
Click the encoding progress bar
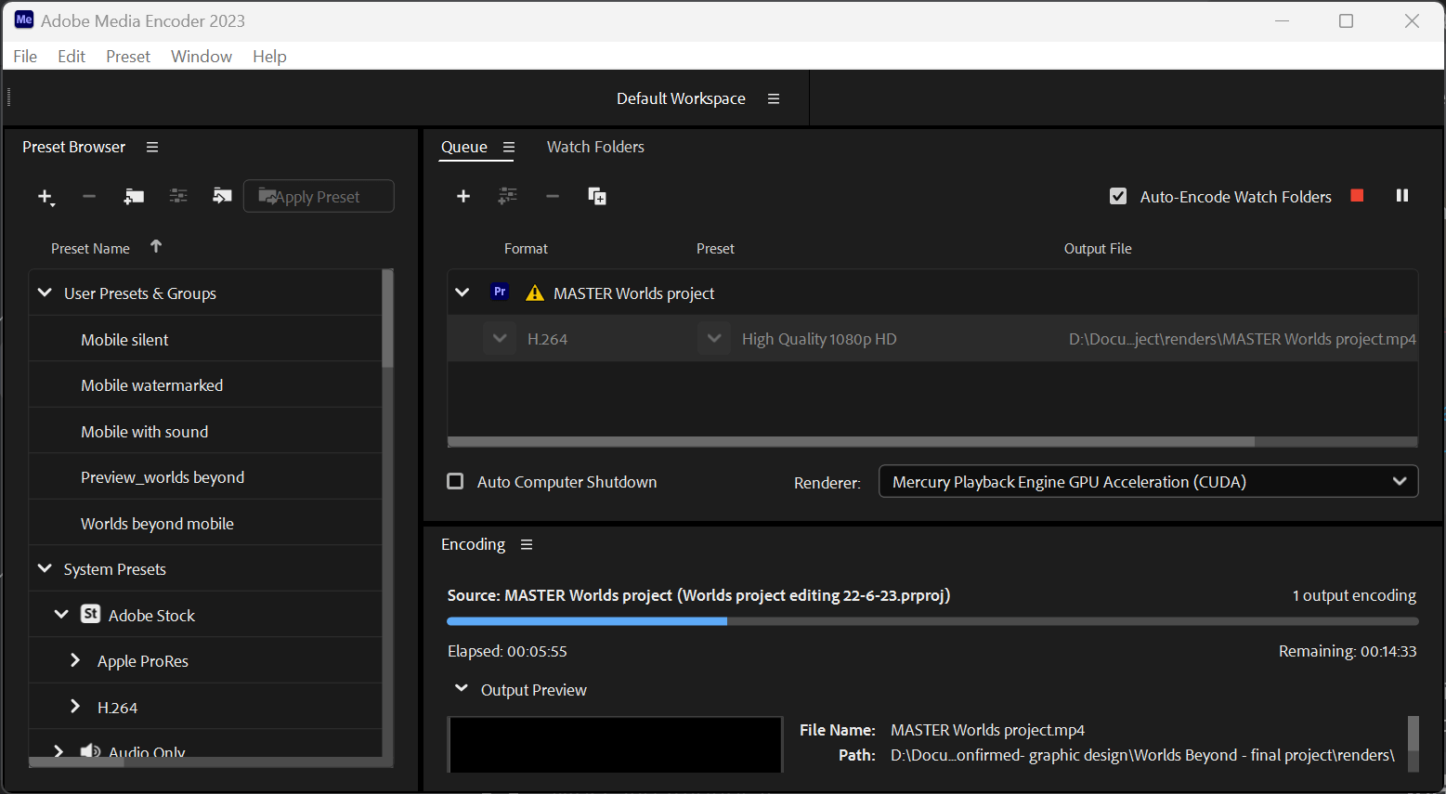[x=929, y=620]
